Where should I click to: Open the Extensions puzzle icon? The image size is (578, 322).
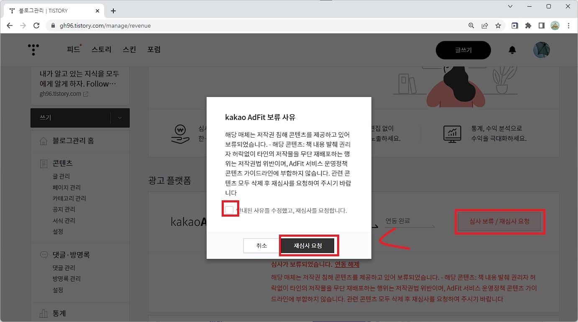click(528, 26)
